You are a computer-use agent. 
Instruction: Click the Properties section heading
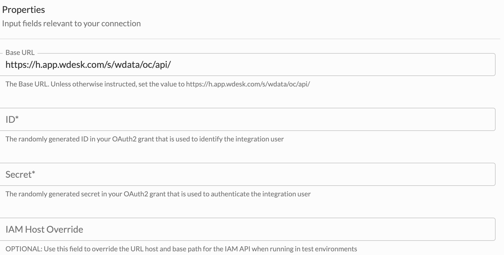(23, 10)
